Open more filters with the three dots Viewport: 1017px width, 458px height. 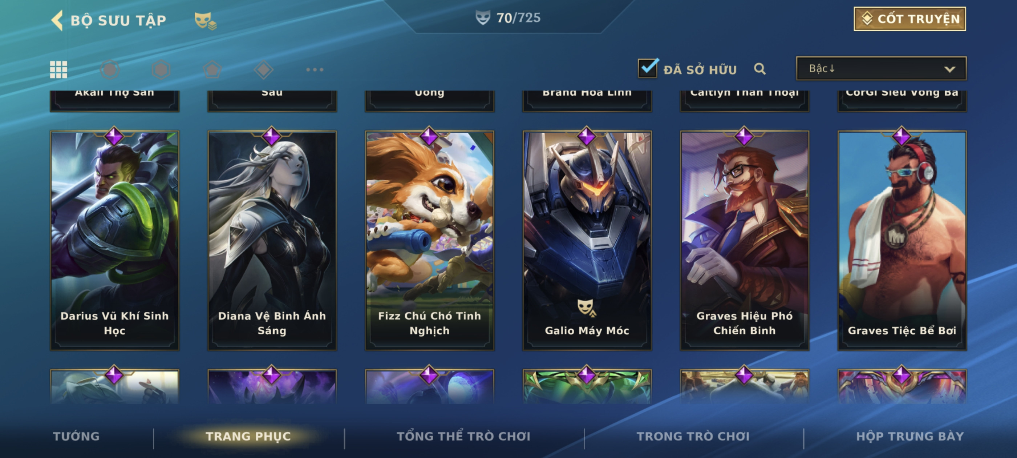315,69
